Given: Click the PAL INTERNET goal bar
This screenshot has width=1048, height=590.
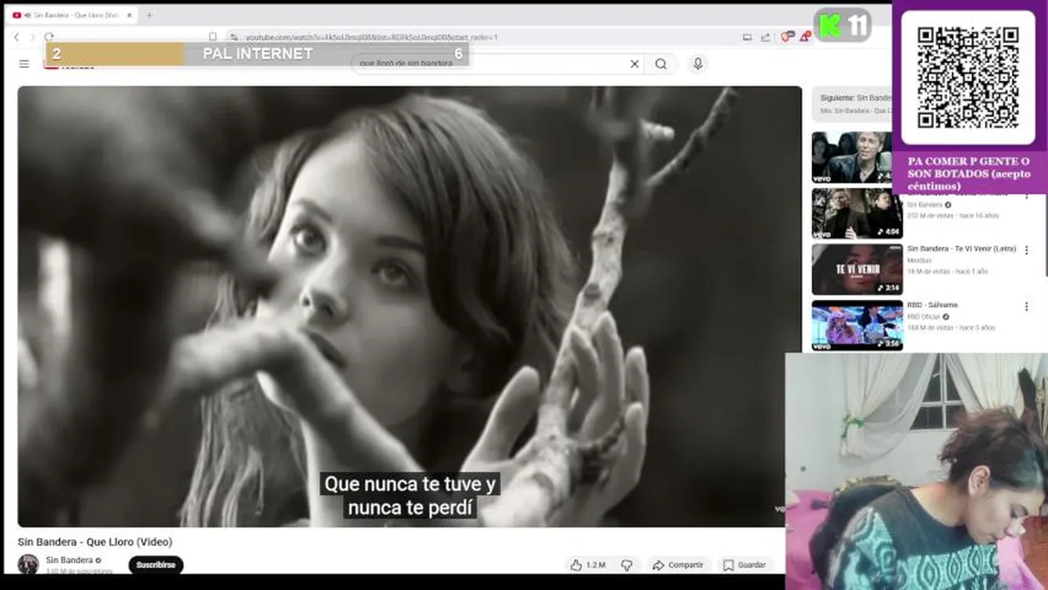Looking at the screenshot, I should (x=257, y=54).
